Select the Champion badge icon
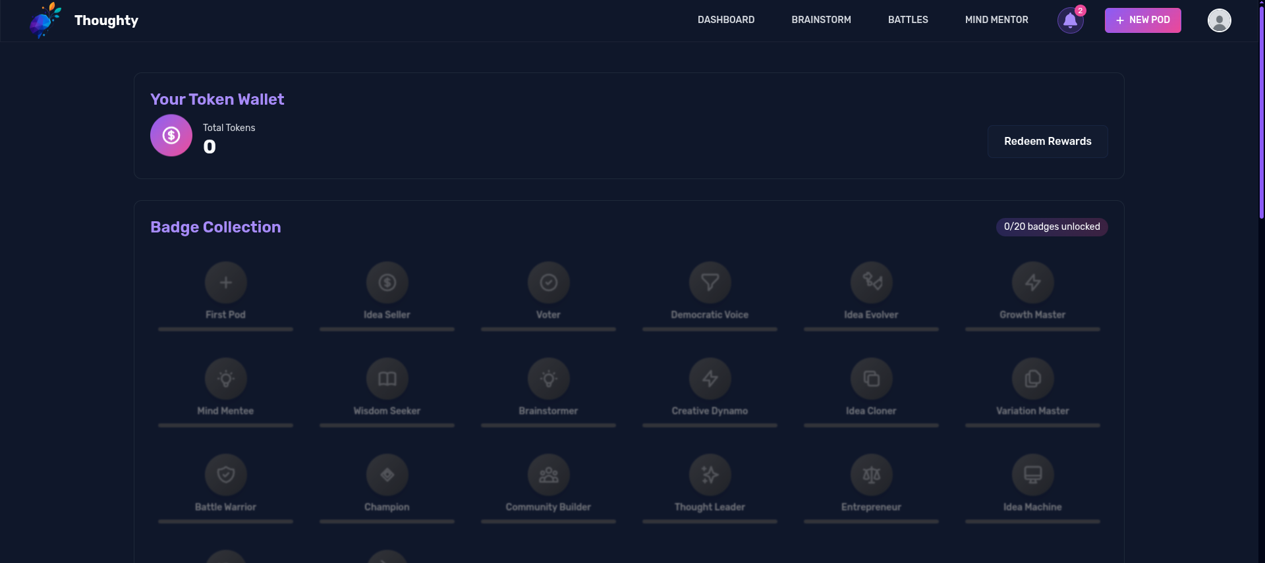The width and height of the screenshot is (1265, 563). tap(387, 475)
